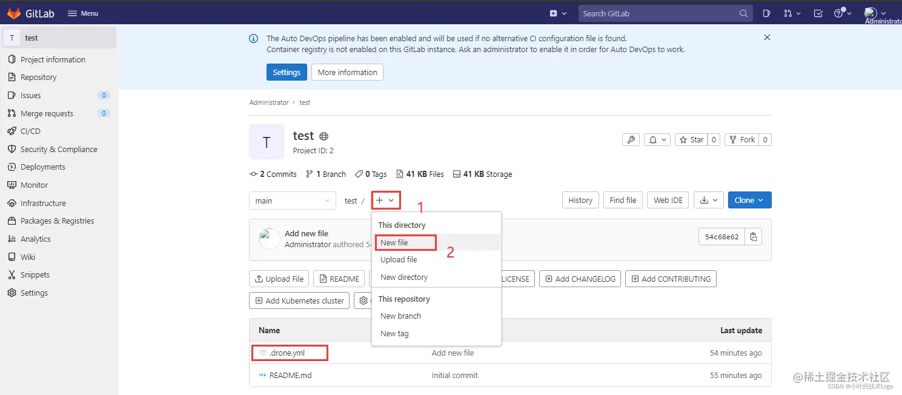This screenshot has height=395, width=902.
Task: Open Merge requests in sidebar
Action: 47,113
